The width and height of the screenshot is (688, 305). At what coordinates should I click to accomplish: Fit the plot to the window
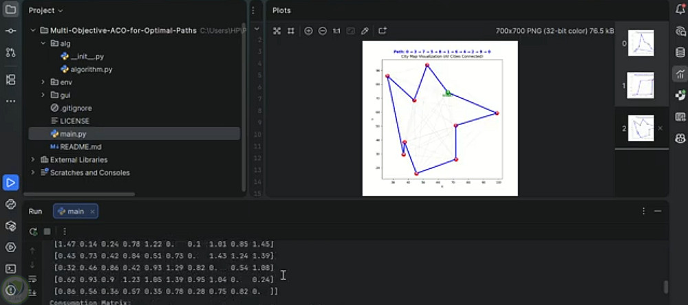point(277,31)
